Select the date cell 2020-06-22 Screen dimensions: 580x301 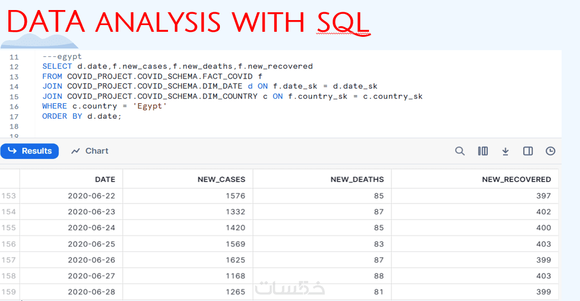coord(92,196)
